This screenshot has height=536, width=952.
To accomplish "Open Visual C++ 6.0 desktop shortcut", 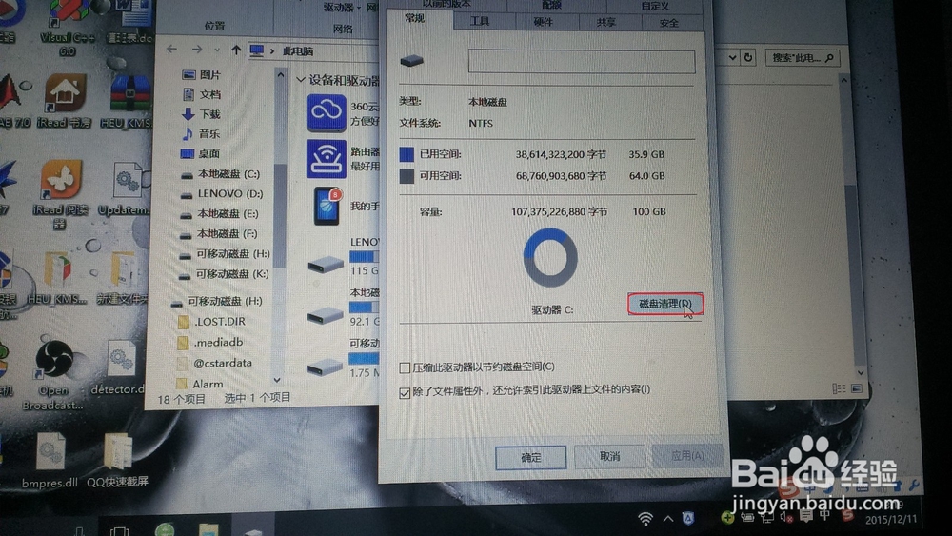I will 67,29.
